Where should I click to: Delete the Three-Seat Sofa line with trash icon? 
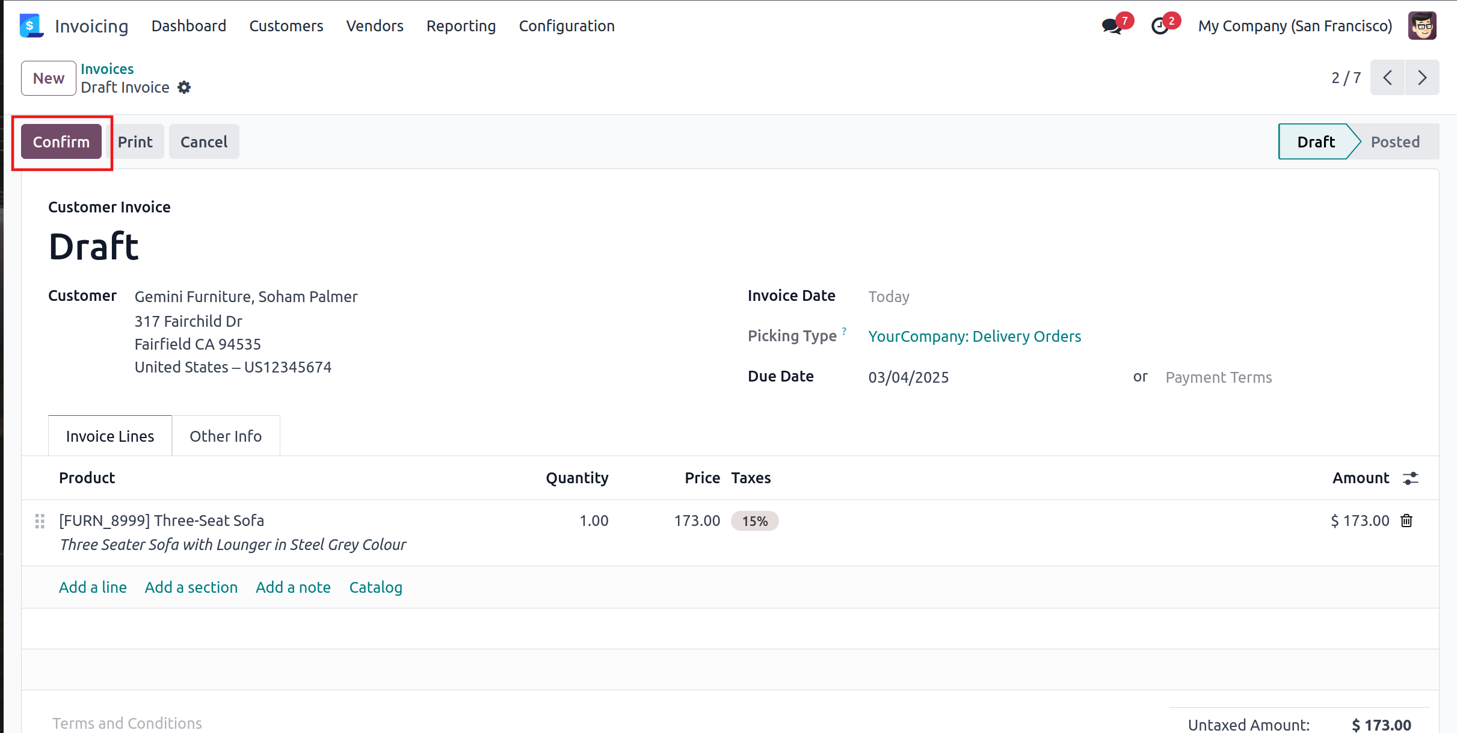pos(1406,521)
